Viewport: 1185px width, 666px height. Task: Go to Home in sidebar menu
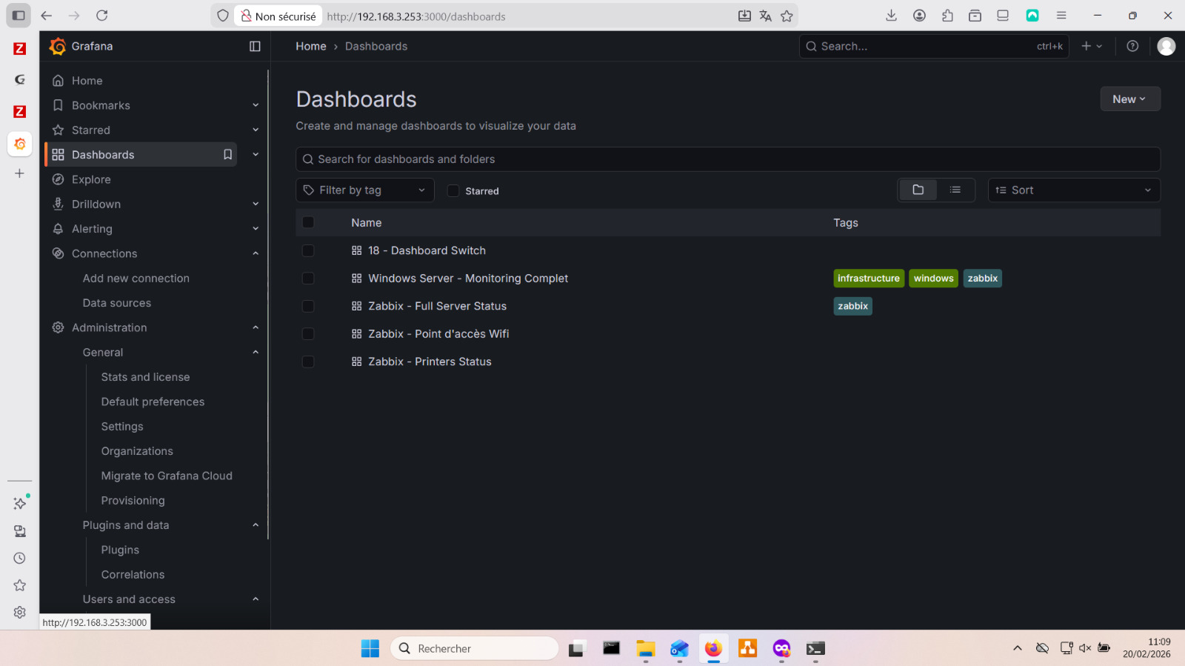(x=87, y=81)
